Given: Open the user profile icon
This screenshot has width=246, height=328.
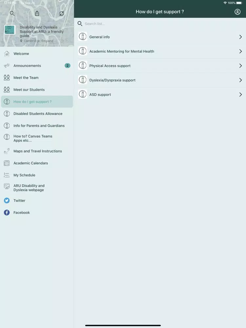Looking at the screenshot, I should point(237,12).
